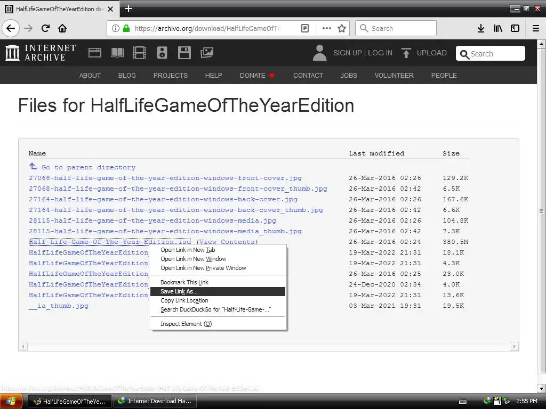Open the page actions three-dot menu
The width and height of the screenshot is (546, 409).
click(x=327, y=28)
